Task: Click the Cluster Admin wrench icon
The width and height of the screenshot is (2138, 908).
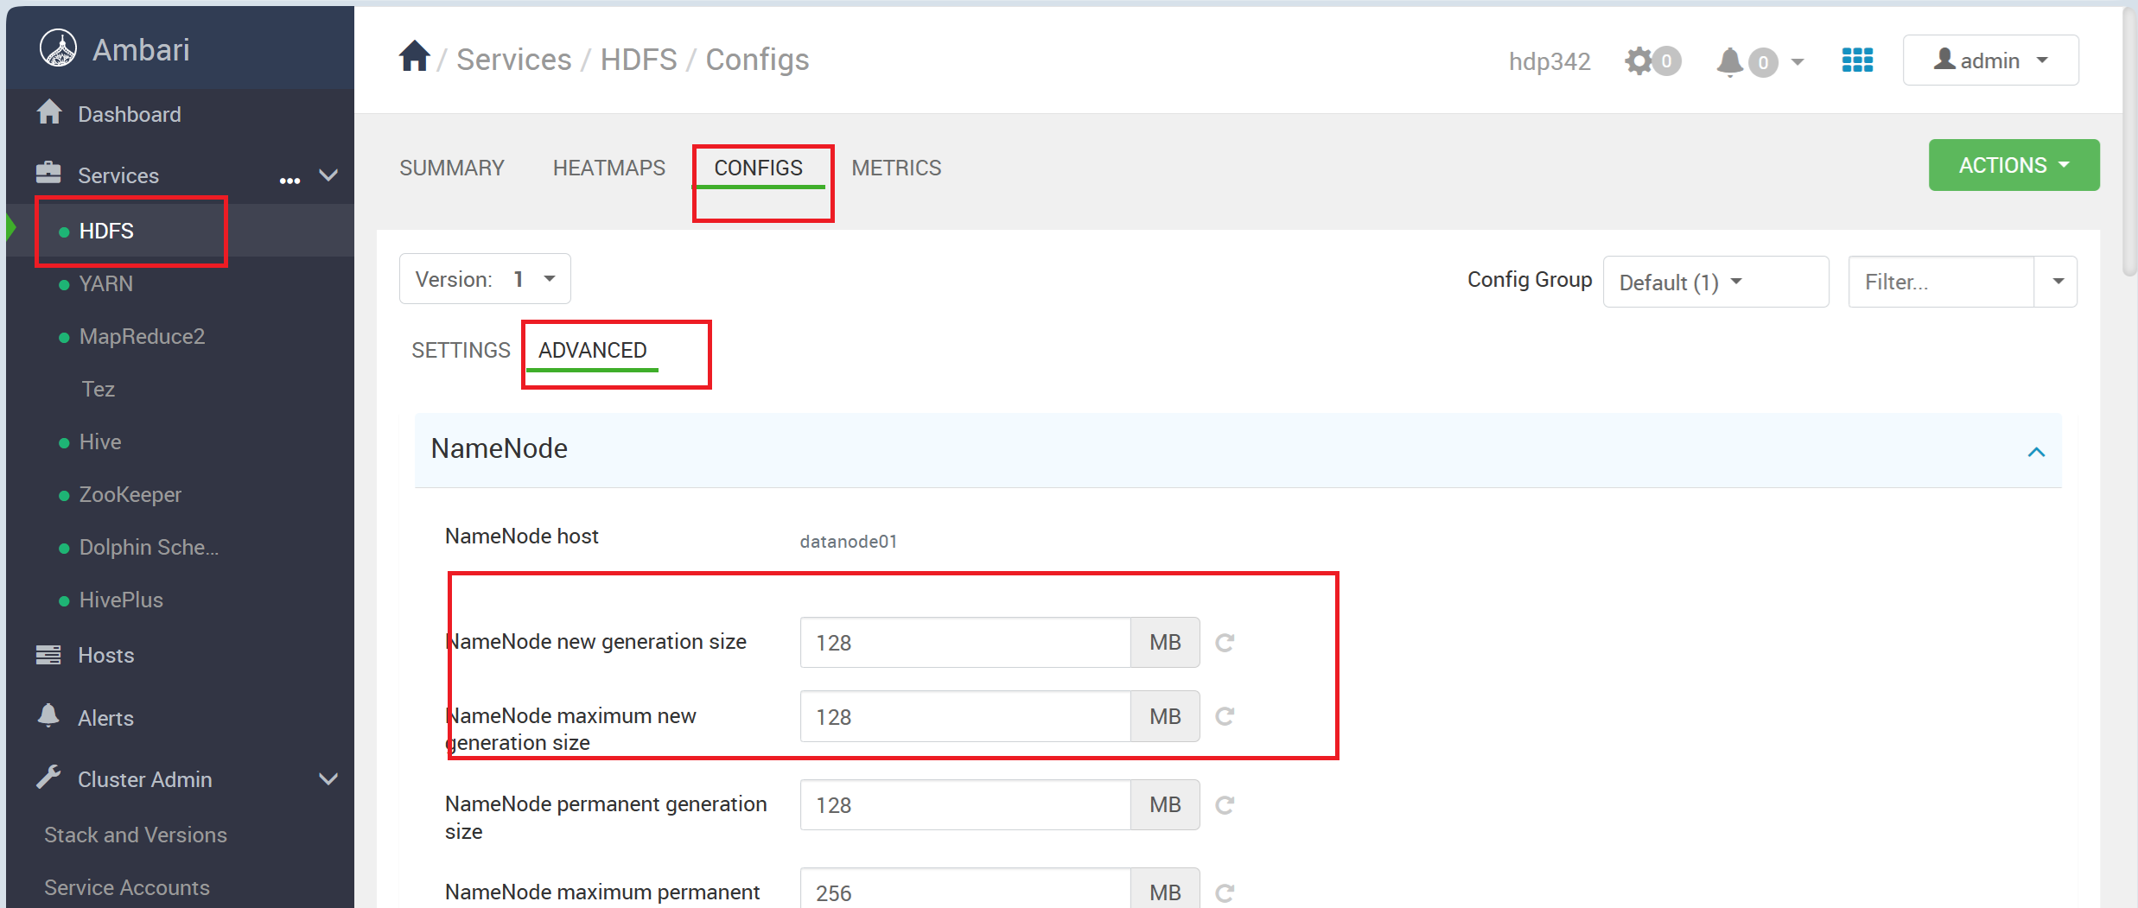Action: (x=48, y=778)
